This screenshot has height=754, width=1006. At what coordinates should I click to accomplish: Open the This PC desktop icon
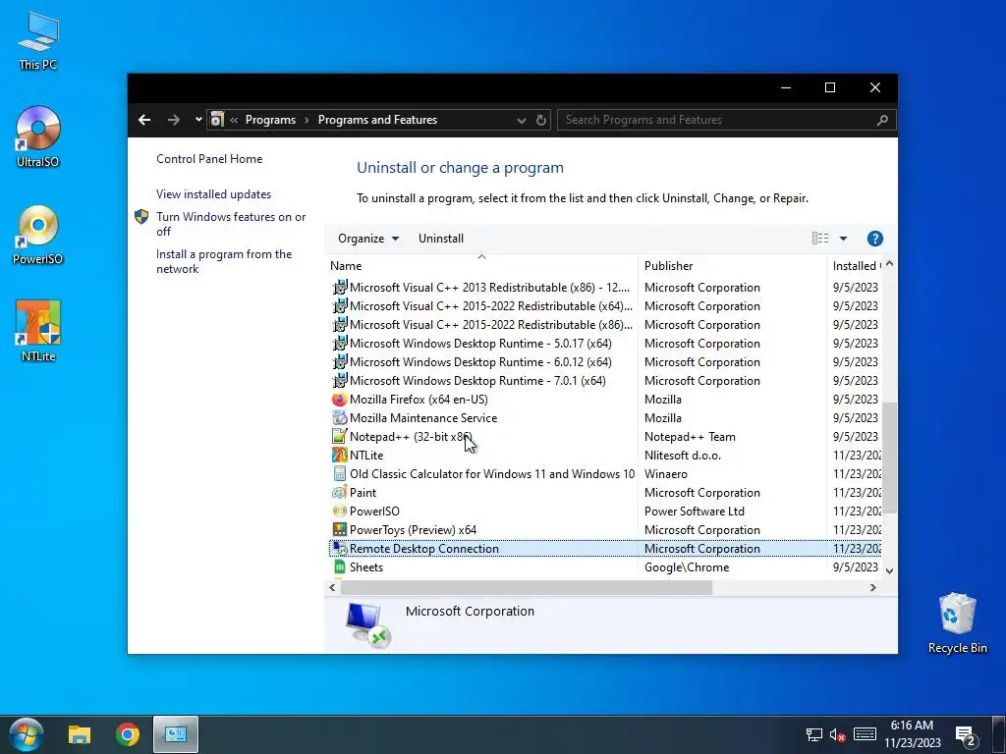(x=38, y=39)
